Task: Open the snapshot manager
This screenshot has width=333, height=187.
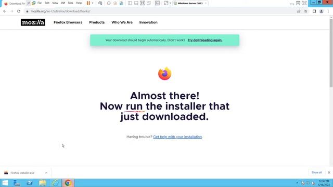Action: [121, 3]
